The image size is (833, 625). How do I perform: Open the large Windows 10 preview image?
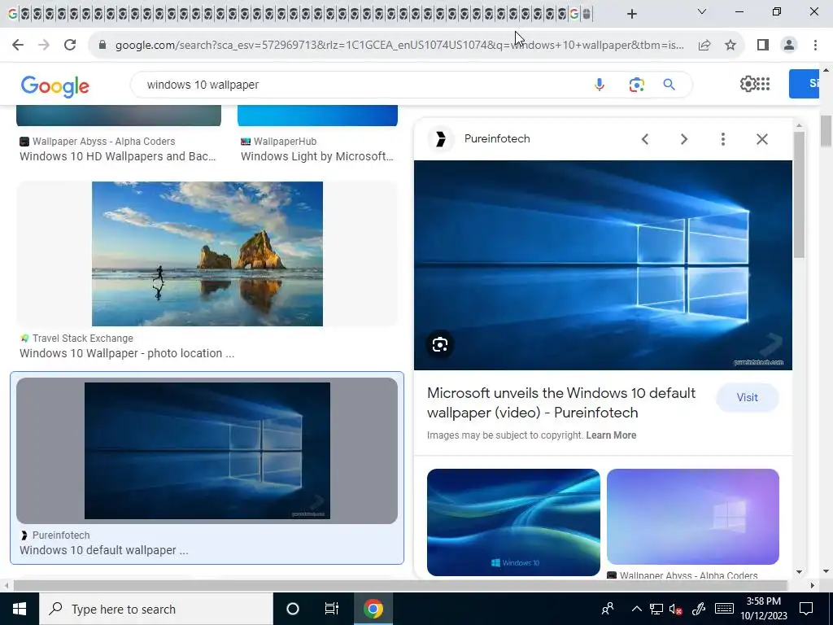pos(603,265)
